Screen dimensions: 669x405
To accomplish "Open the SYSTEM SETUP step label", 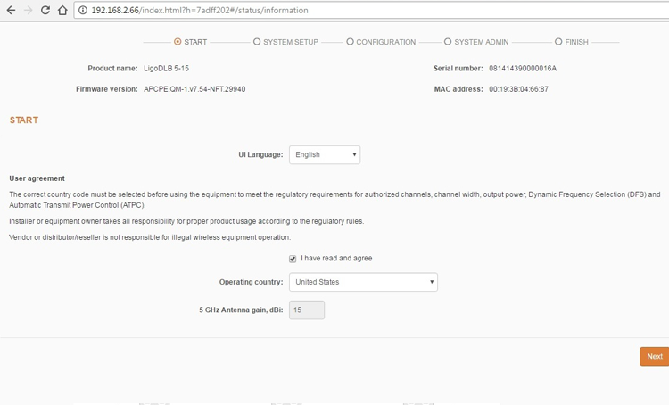I will 291,42.
